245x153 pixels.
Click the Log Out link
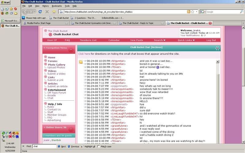click(x=211, y=40)
